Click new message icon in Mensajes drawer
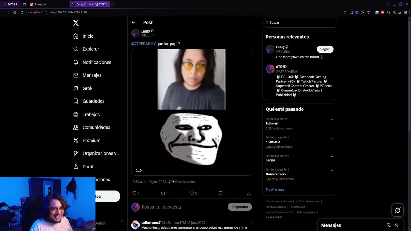411x231 pixels. 389,225
